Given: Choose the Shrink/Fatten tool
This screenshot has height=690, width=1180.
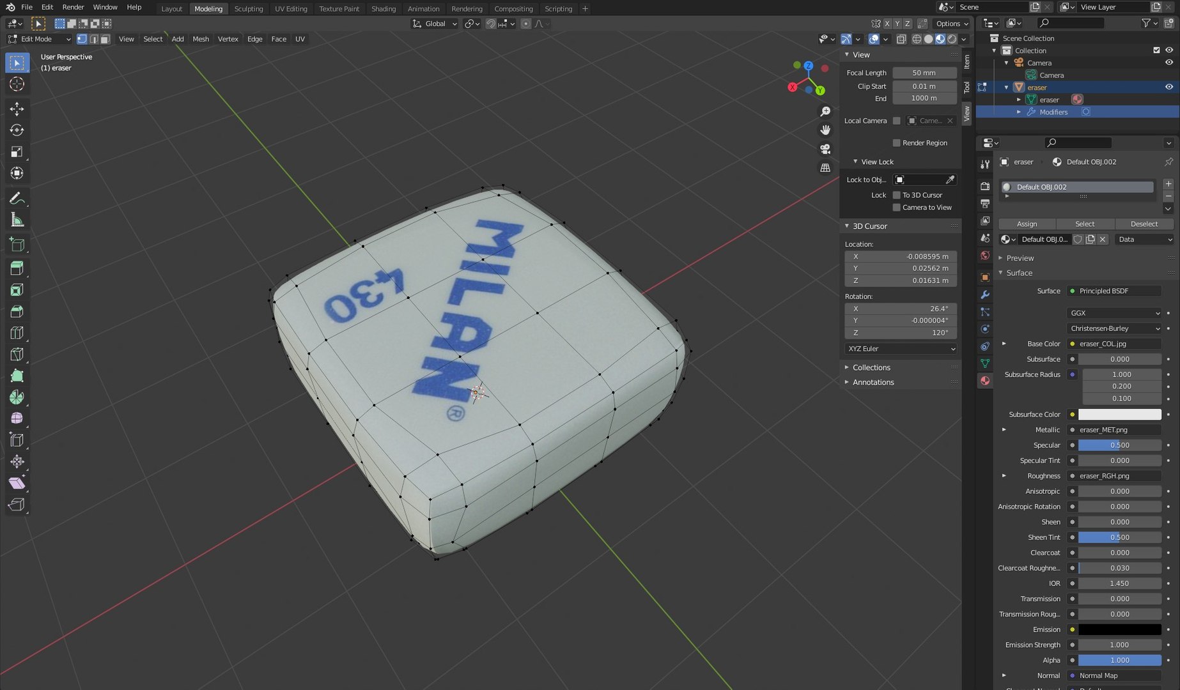Looking at the screenshot, I should (17, 461).
